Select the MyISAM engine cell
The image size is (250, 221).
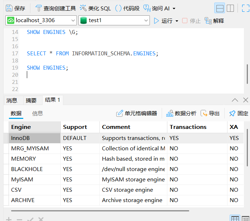(x=35, y=180)
